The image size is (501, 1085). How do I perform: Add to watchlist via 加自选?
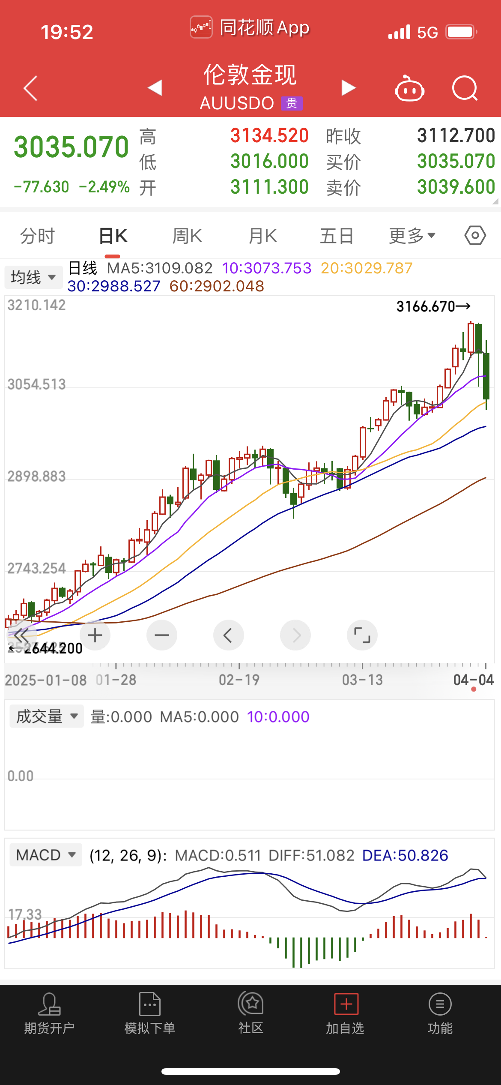tap(346, 1013)
